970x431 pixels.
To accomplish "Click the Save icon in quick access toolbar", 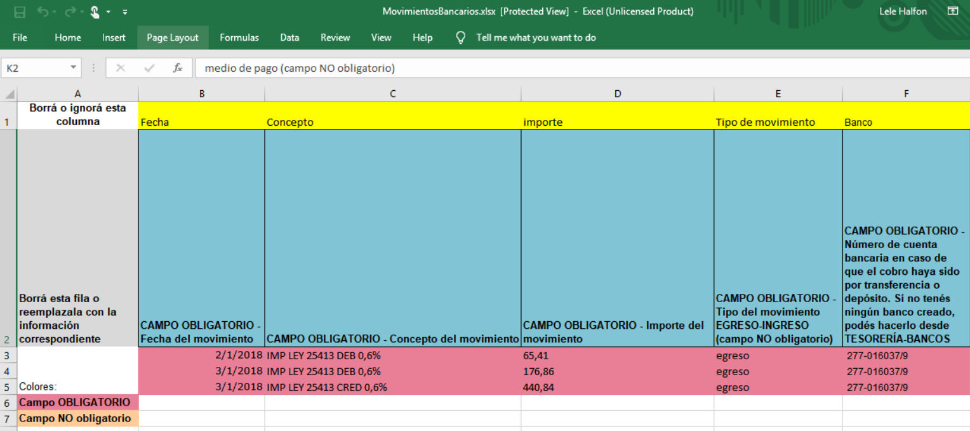I will (20, 11).
